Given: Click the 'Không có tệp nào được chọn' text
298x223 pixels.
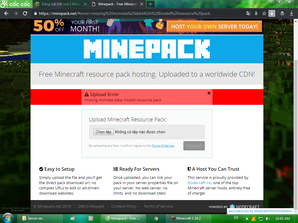Looking at the screenshot, I should click(x=140, y=132).
